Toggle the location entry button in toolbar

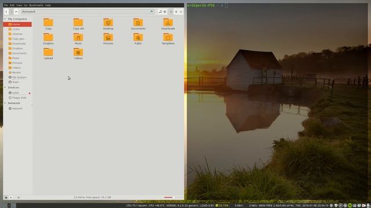[160, 12]
